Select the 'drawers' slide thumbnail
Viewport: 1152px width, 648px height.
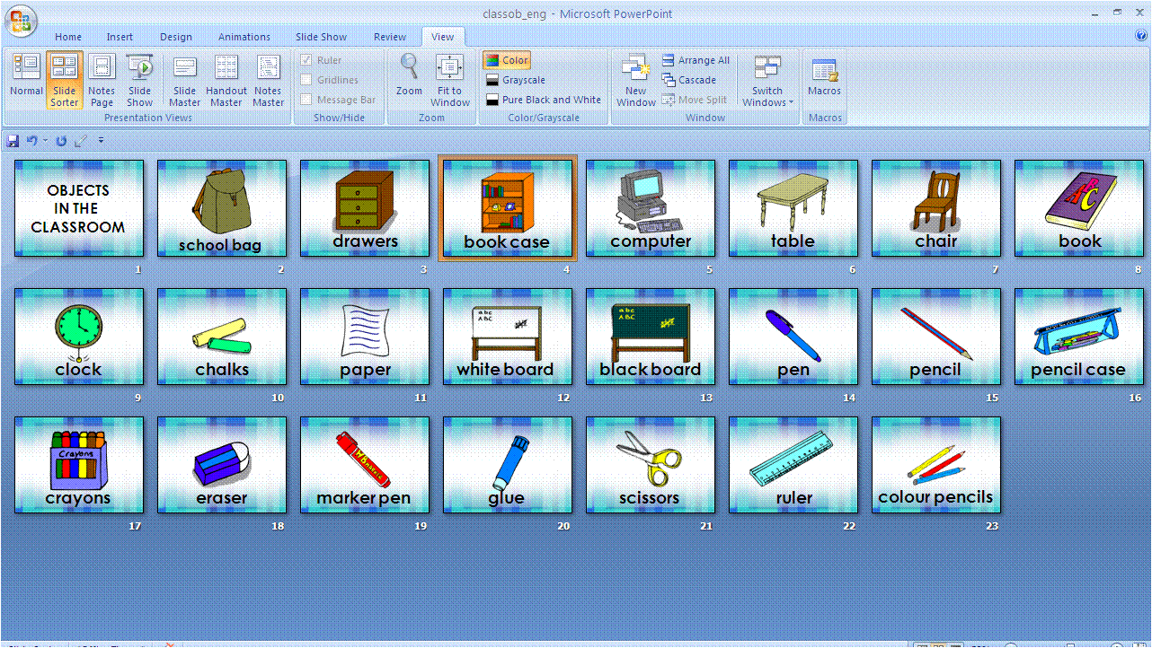pyautogui.click(x=365, y=208)
